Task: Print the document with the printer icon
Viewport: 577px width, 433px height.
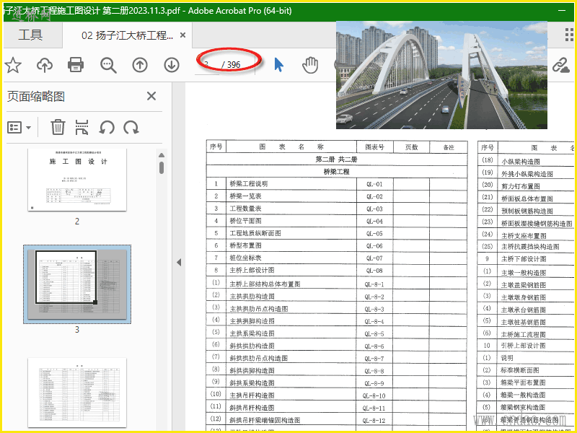Action: [76, 65]
